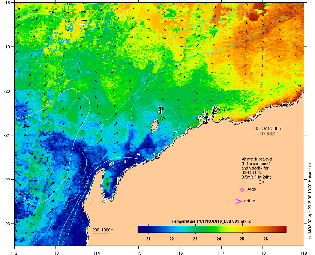Click longitude axis label 116
The height and width of the screenshot is (255, 315).
(x=180, y=253)
